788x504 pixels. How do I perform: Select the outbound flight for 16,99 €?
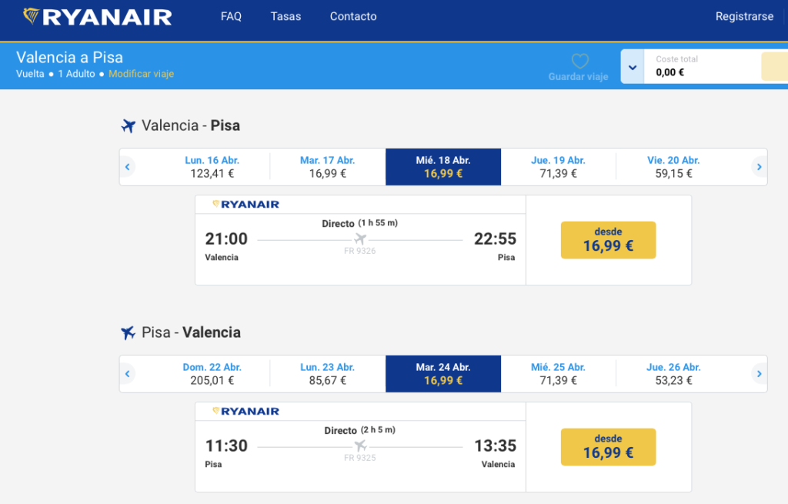[608, 240]
